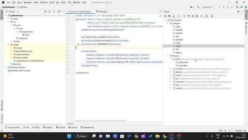Expand External Libraries node
Screen dimensions: 248x140
click(5, 67)
